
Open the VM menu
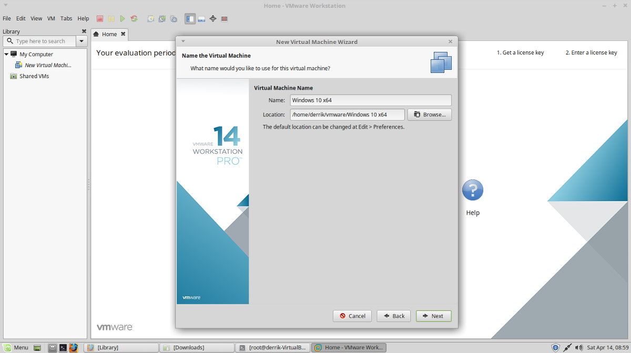pyautogui.click(x=50, y=18)
